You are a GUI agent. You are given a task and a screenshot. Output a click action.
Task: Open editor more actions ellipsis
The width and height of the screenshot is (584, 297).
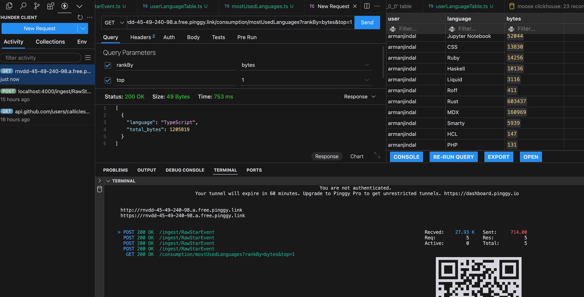pyautogui.click(x=377, y=6)
